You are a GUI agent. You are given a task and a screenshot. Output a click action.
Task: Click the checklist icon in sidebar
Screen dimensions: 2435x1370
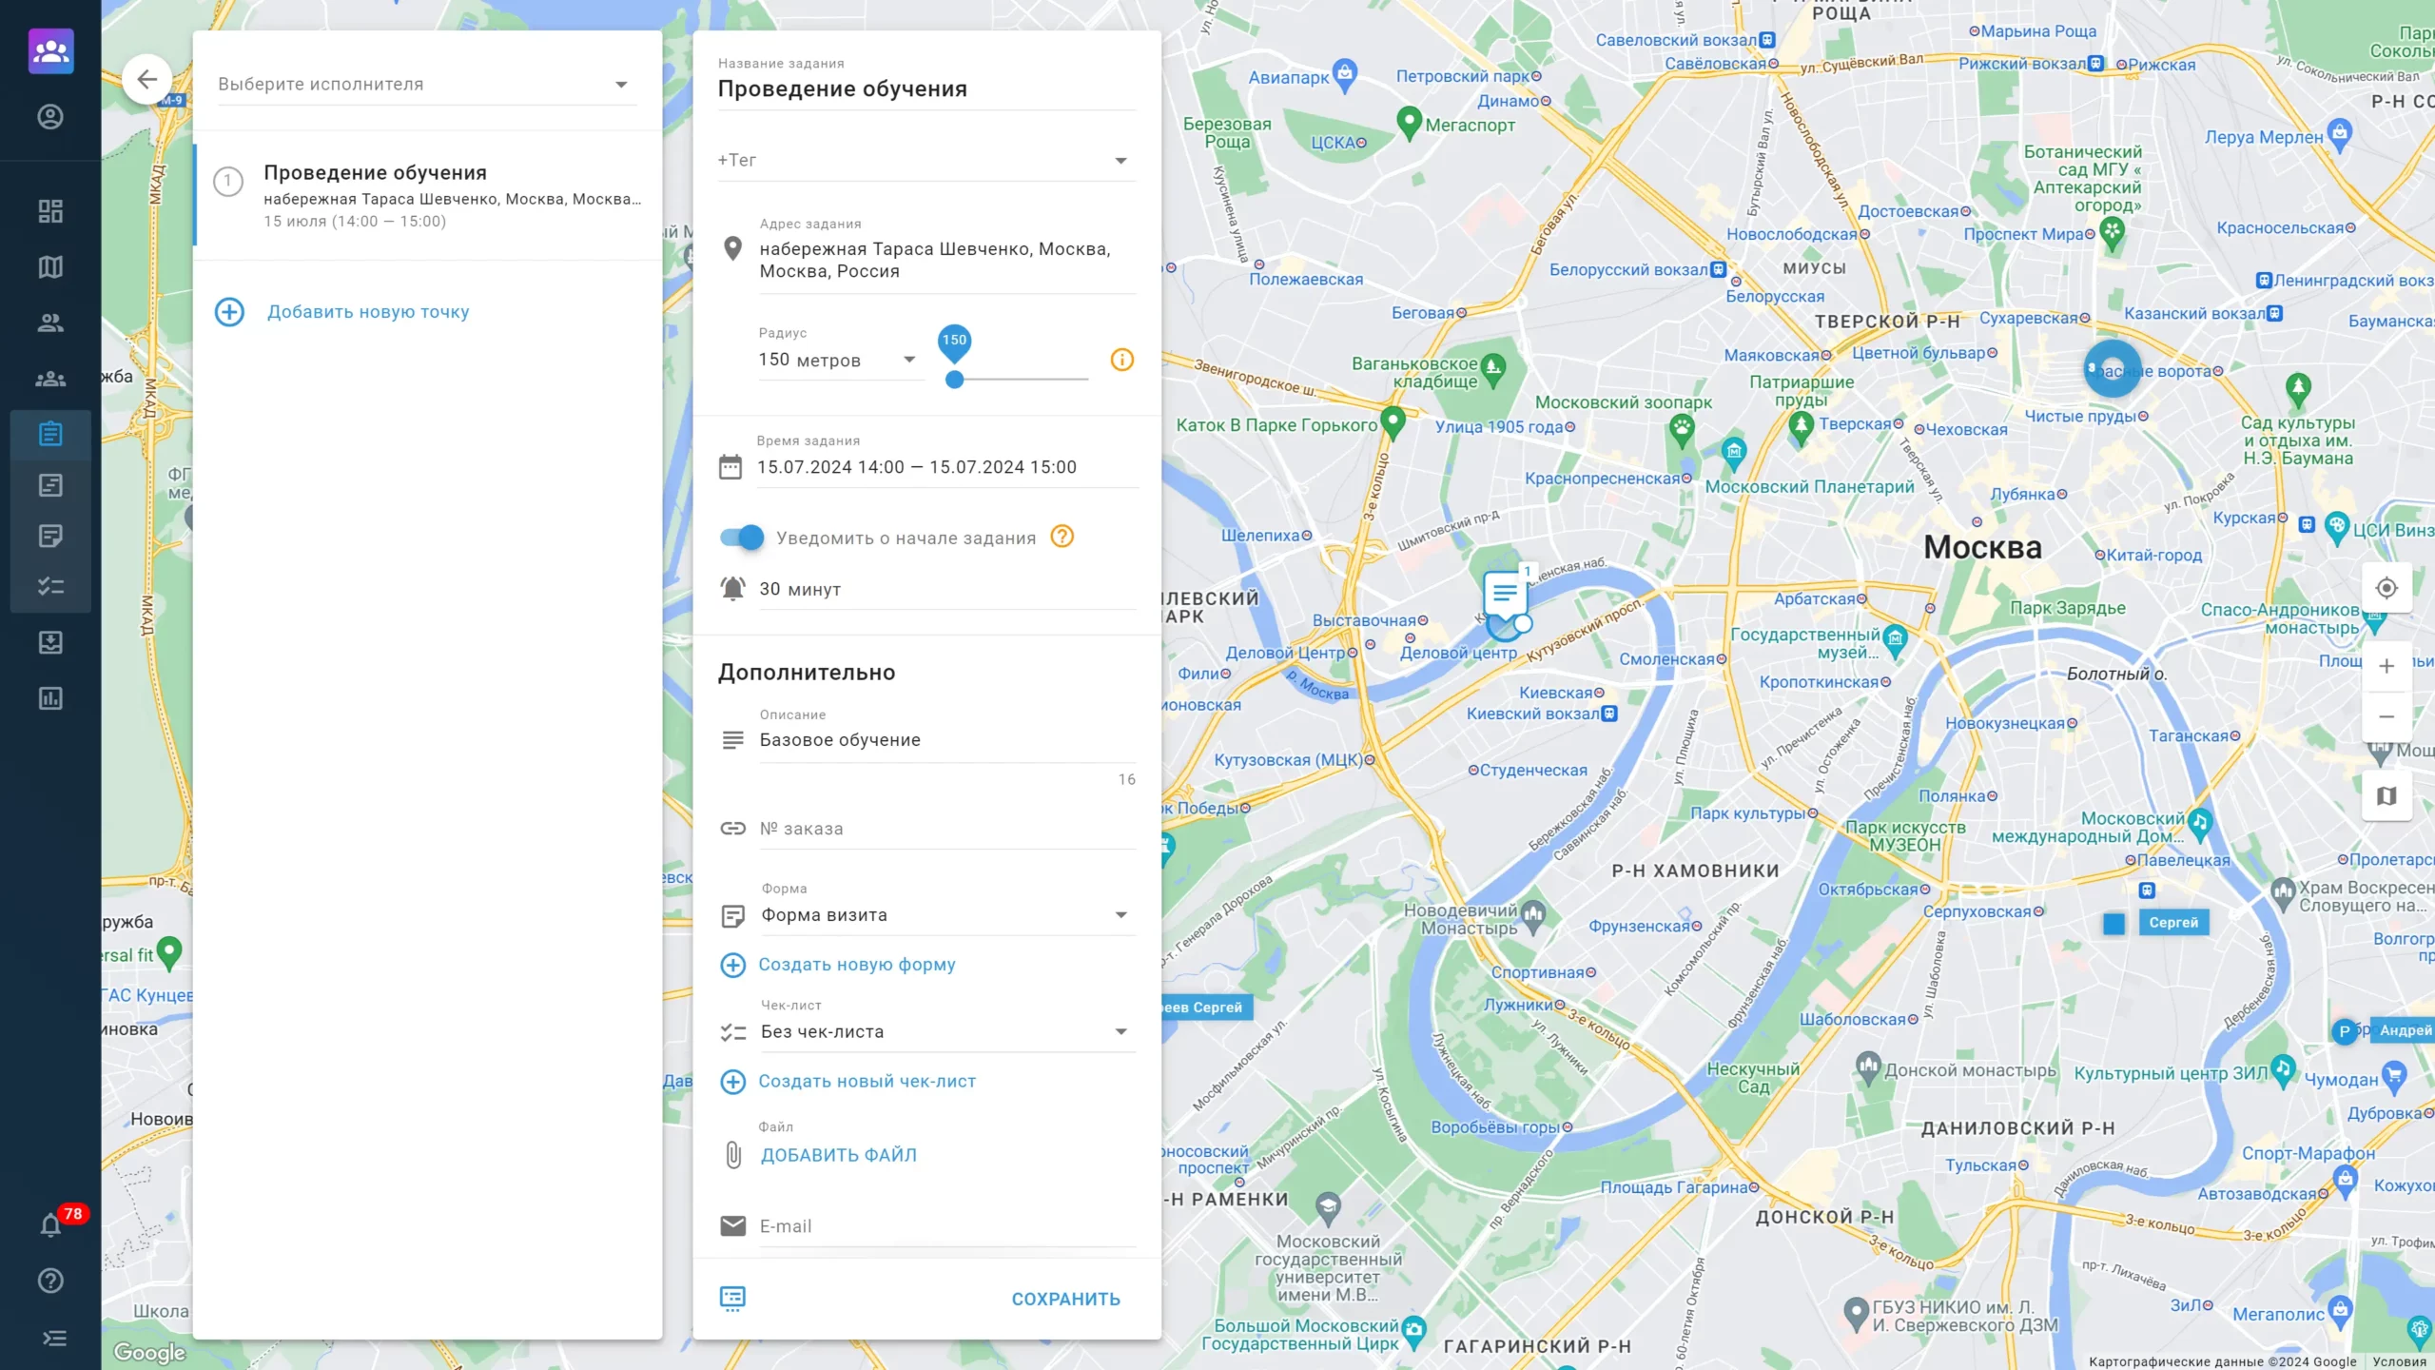click(x=50, y=584)
